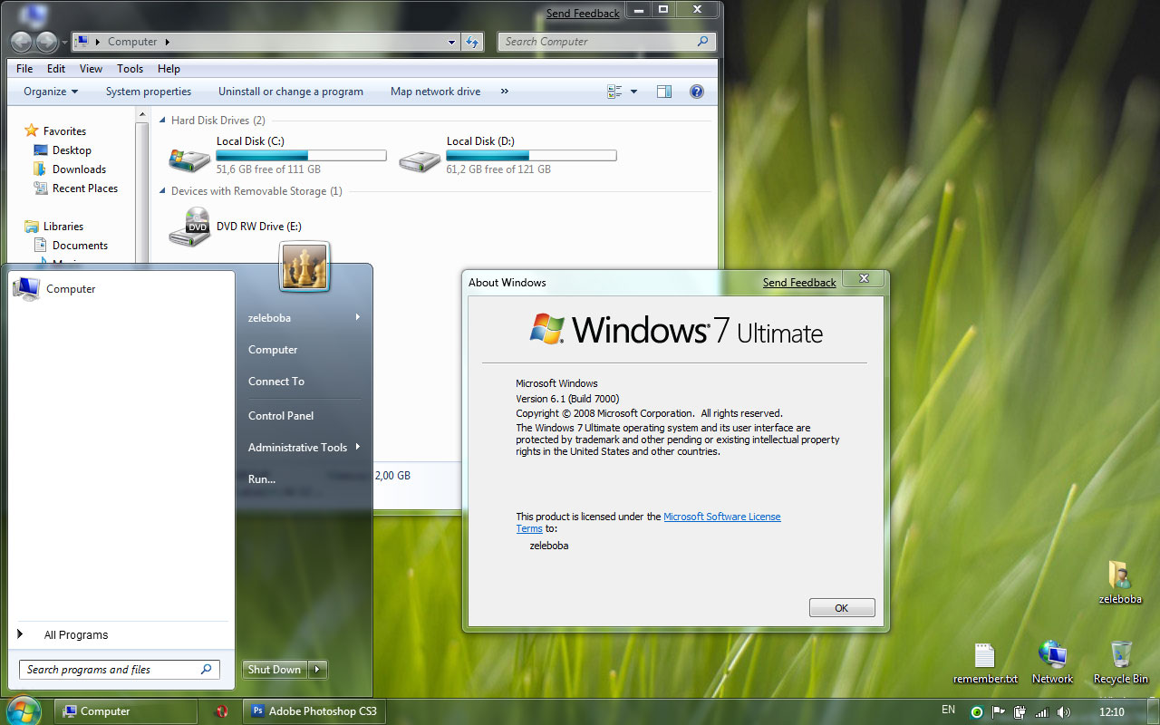Image resolution: width=1160 pixels, height=725 pixels.
Task: Select remember.txt on the desktop
Action: point(985,663)
